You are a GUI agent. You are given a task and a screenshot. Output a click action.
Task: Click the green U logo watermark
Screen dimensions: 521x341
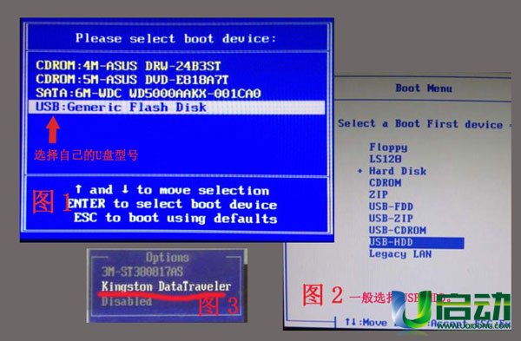(411, 309)
